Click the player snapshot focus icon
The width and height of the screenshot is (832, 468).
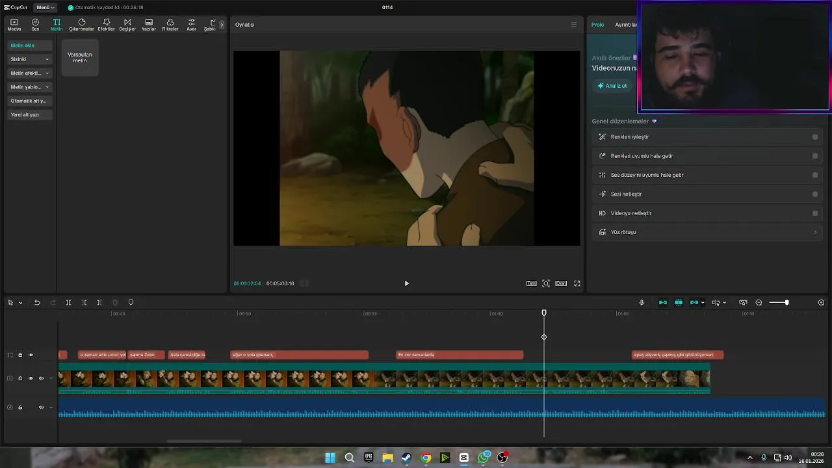[546, 283]
